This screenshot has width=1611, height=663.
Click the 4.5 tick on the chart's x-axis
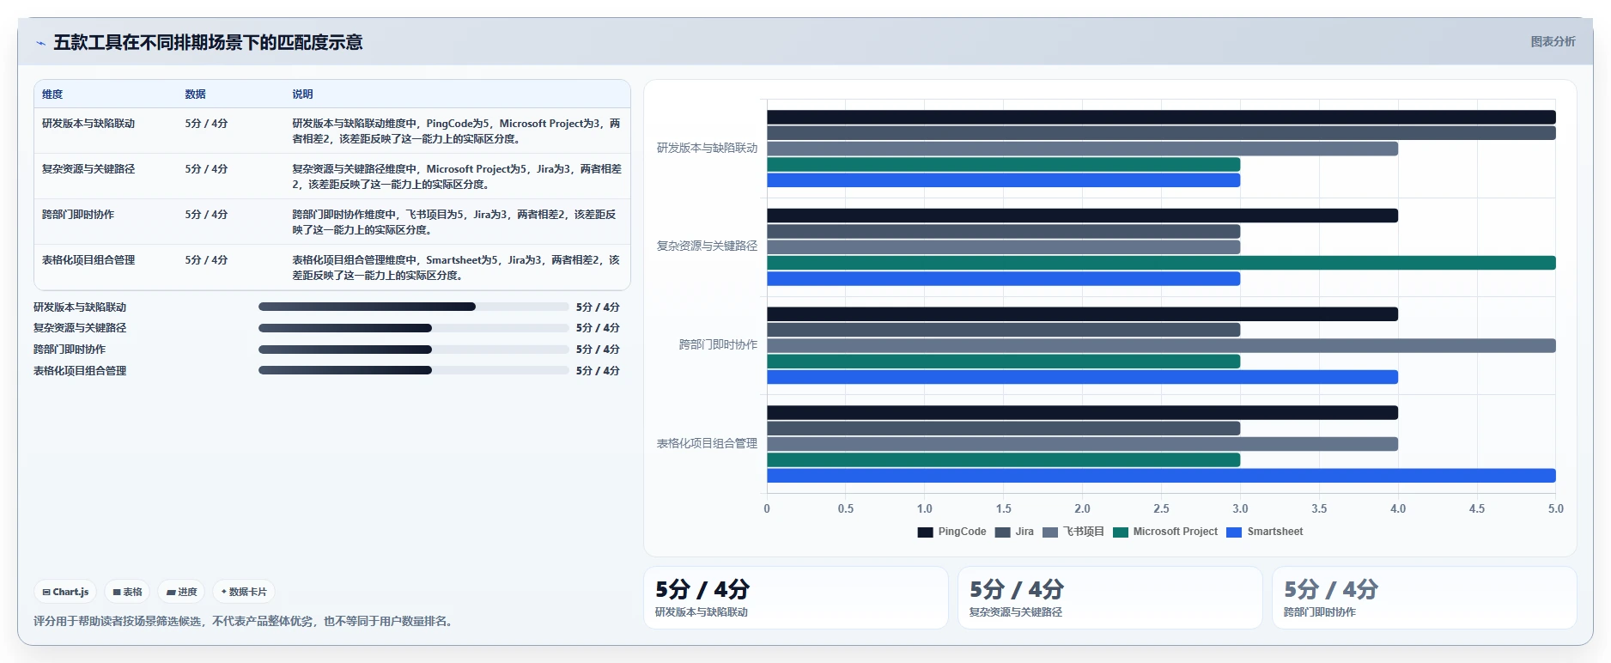(x=1477, y=509)
